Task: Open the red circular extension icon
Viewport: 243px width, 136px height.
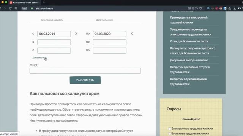Action: [x=216, y=8]
